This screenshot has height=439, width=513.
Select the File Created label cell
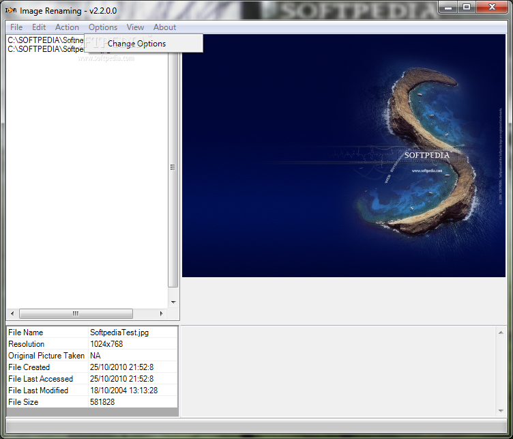pos(48,367)
